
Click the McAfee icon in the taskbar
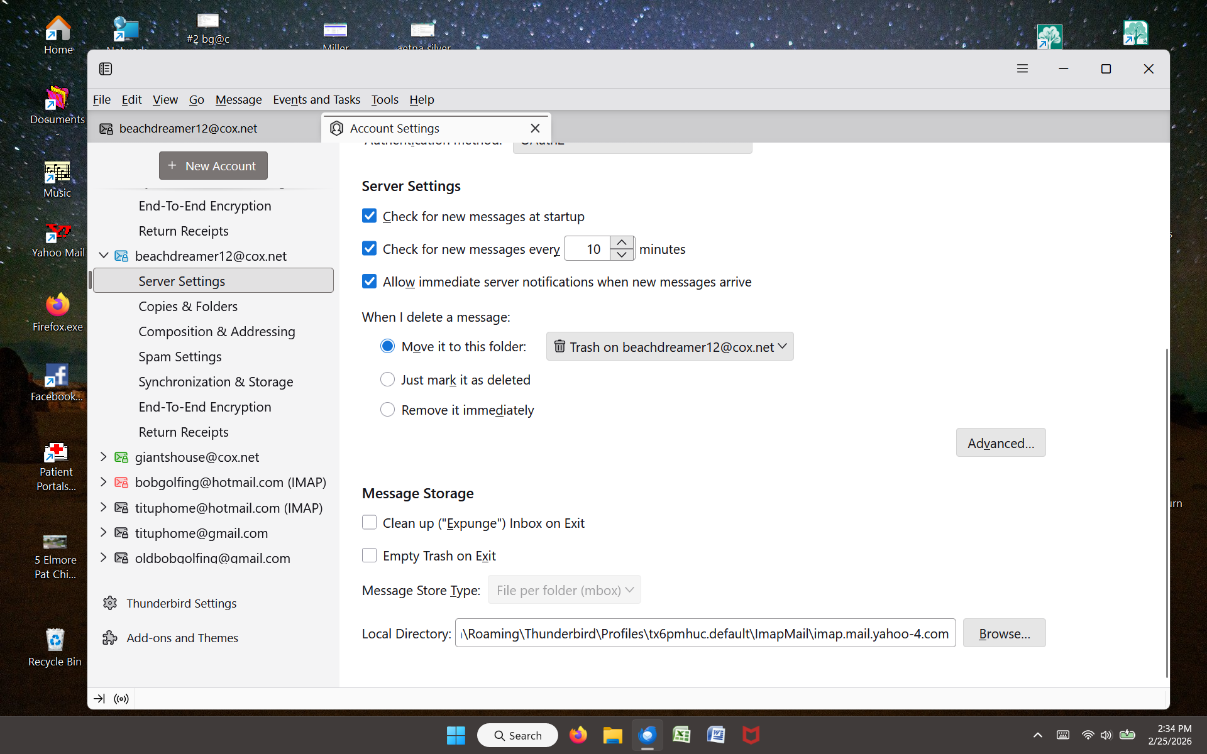pos(751,735)
